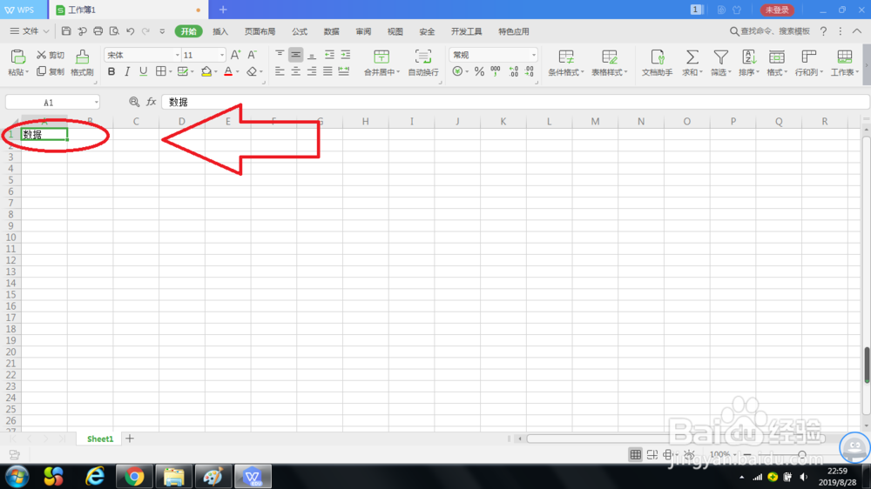Click the Filter (筛选) funnel icon
The image size is (871, 489).
point(720,57)
